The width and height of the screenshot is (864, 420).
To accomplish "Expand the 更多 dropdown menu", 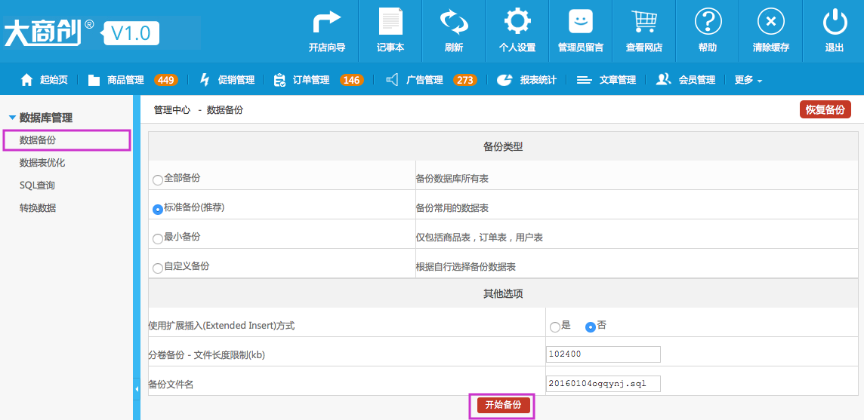I will coord(748,81).
